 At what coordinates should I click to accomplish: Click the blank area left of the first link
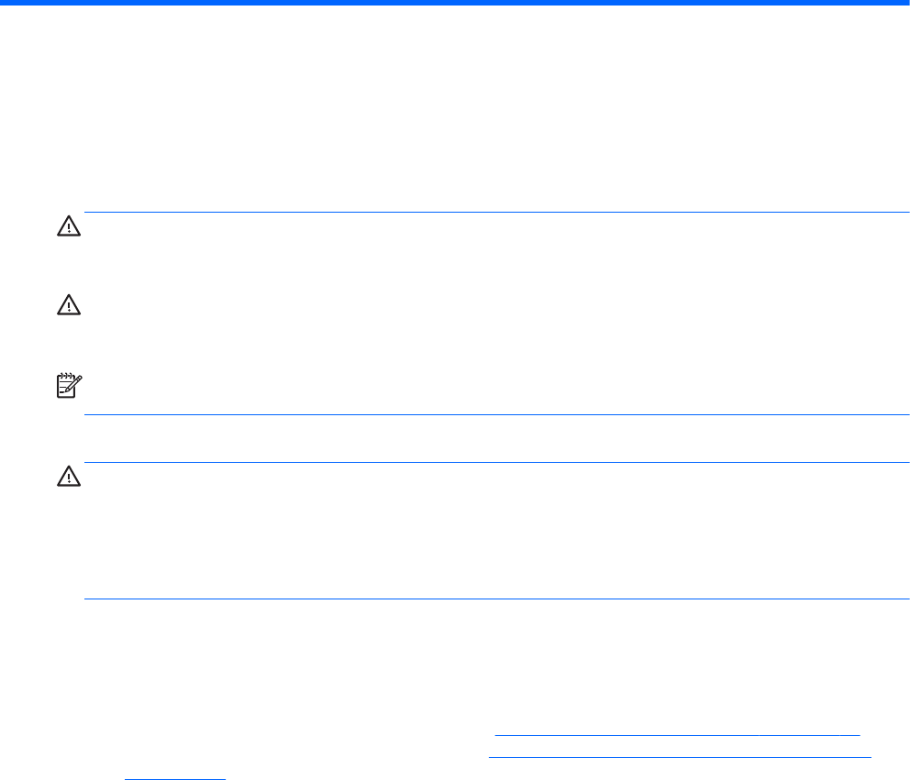tap(275, 734)
